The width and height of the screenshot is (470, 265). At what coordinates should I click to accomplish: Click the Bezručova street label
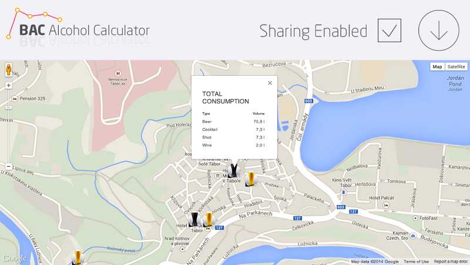pos(274,65)
